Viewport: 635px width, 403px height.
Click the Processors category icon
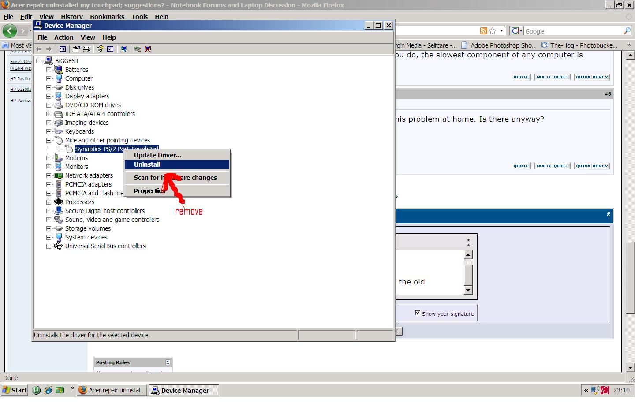[x=59, y=202]
